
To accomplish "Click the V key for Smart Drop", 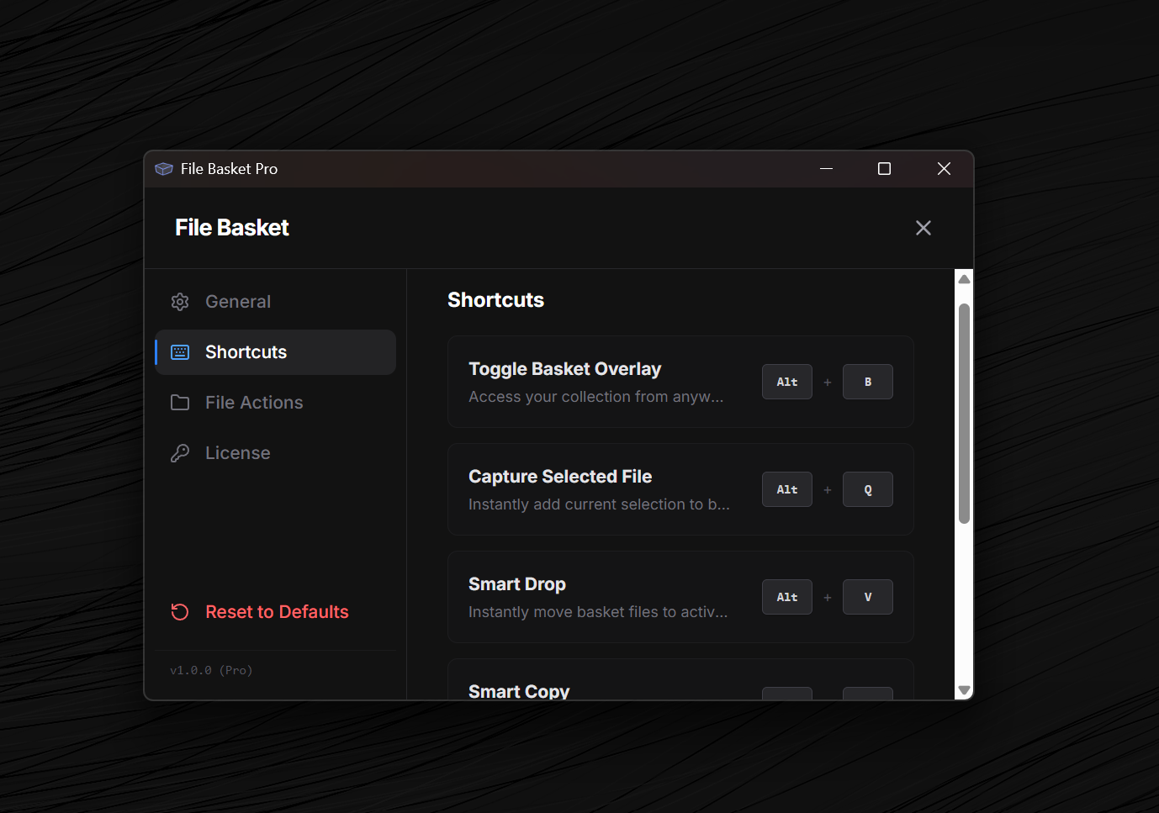I will tap(868, 597).
